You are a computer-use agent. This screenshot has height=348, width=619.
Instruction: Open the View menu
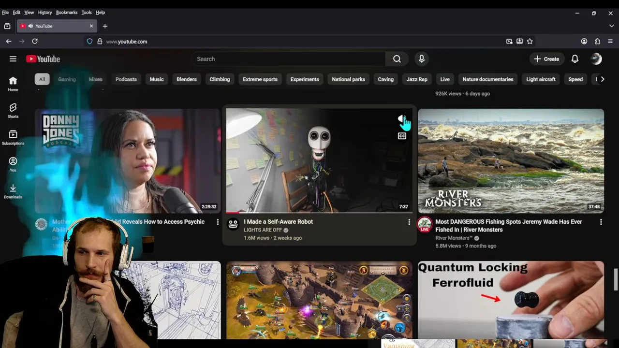29,13
